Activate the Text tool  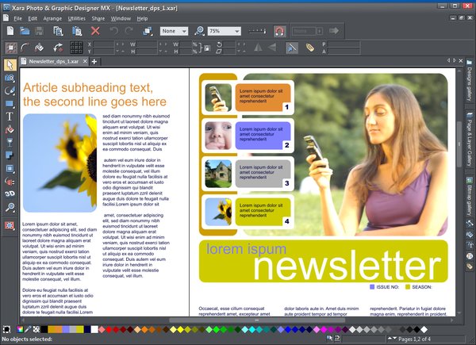coord(10,117)
